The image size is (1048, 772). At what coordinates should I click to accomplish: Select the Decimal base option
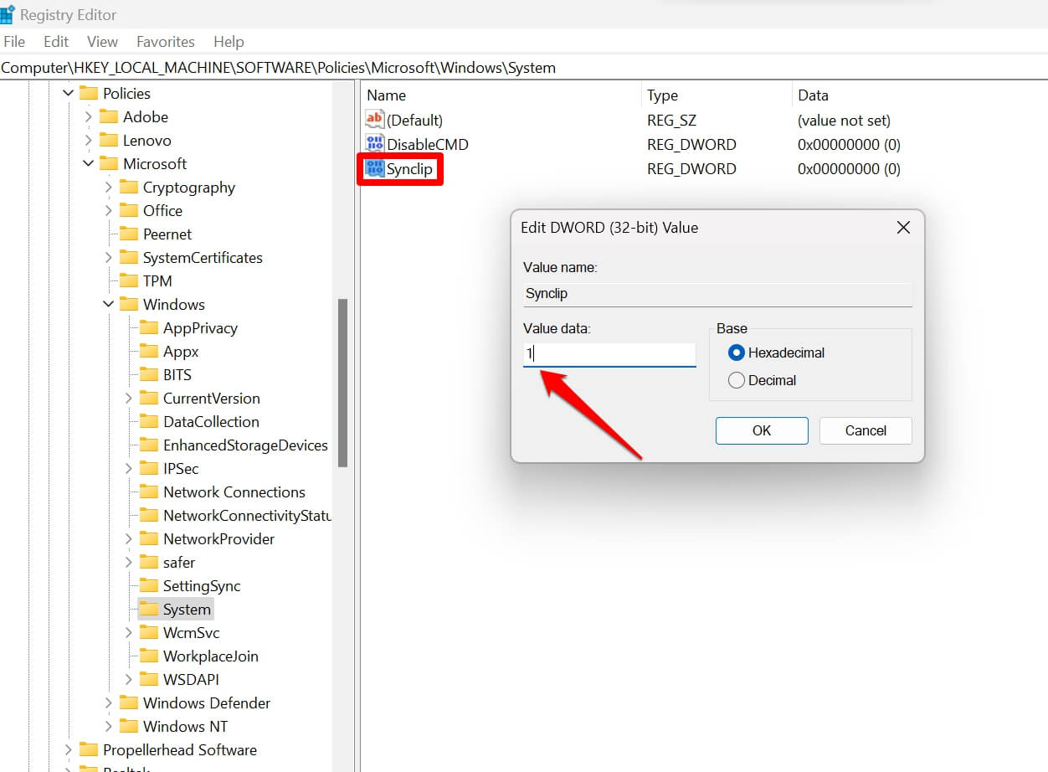(737, 380)
